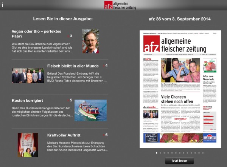The height and width of the screenshot is (167, 227).
Task: Tap 'Infos zum Tierschutz' on the cover
Action: point(208,78)
